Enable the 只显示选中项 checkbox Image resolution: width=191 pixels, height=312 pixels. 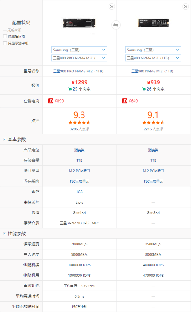point(5,43)
